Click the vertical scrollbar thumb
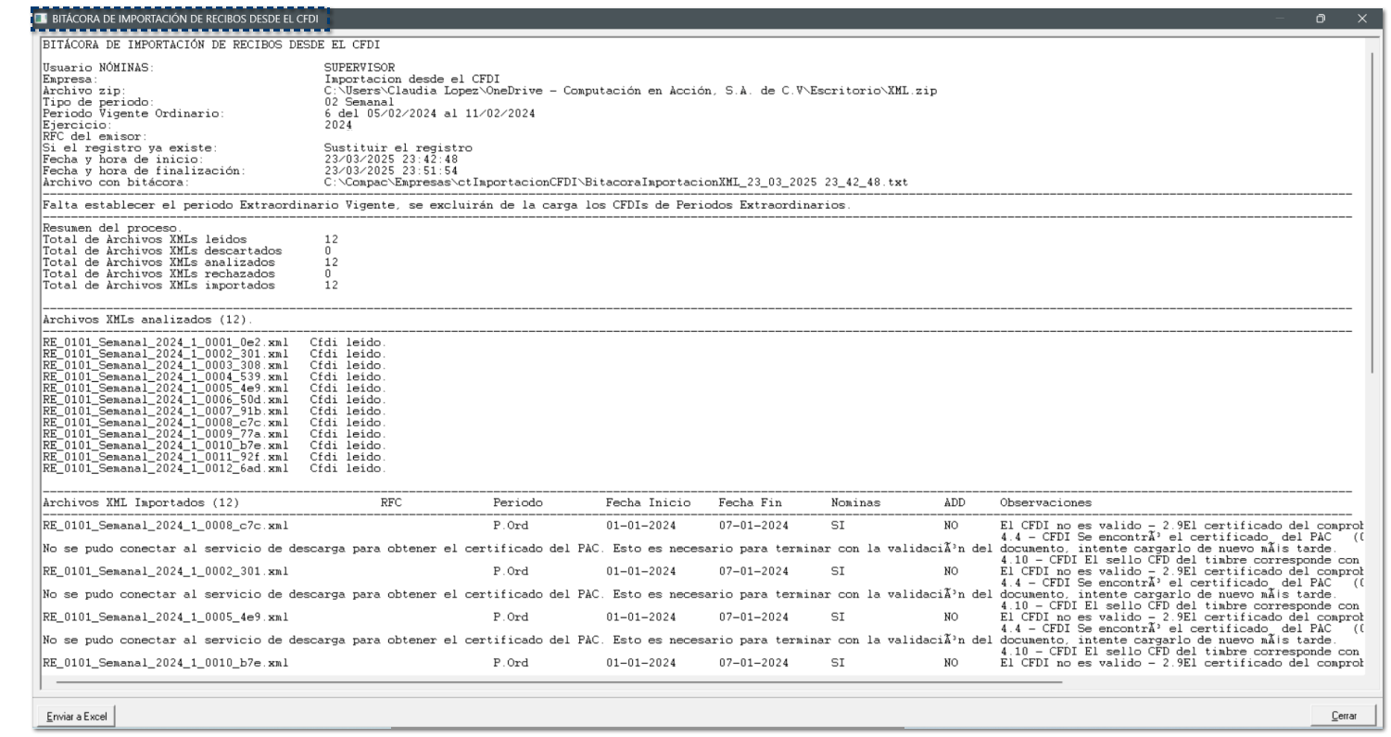This screenshot has height=737, width=1391. coord(1374,213)
